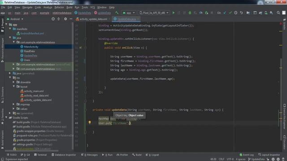
Task: Click the Git rollback arrow icon
Action: click(x=241, y=13)
